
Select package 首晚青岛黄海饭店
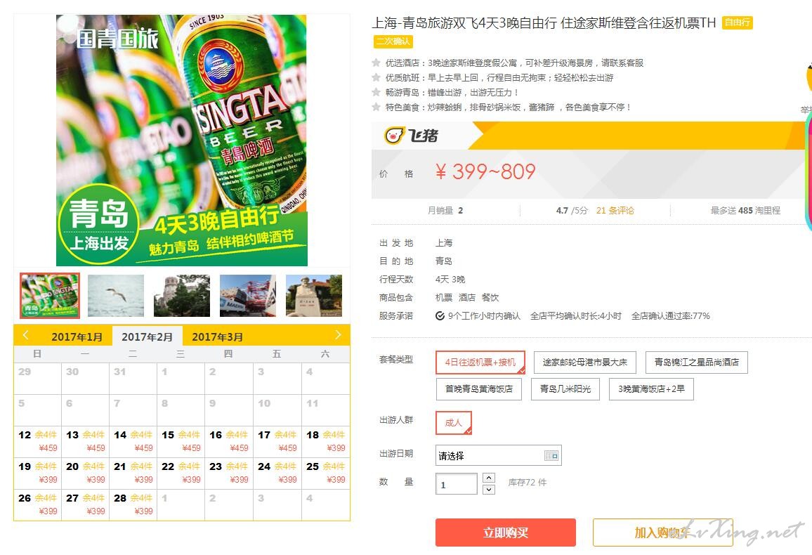pos(479,388)
